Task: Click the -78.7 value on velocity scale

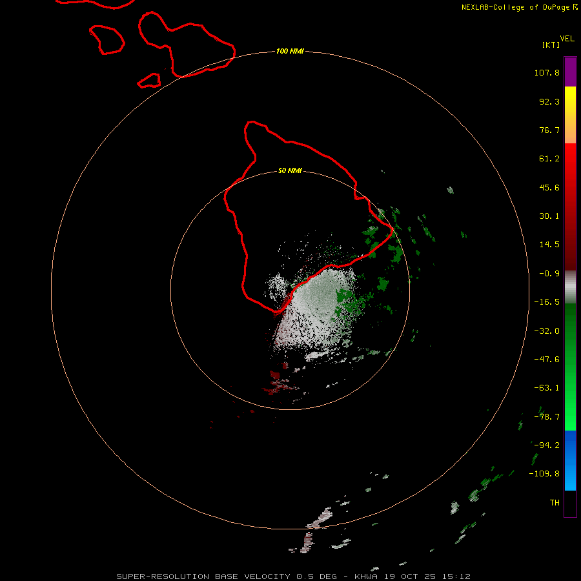Action: (x=547, y=417)
